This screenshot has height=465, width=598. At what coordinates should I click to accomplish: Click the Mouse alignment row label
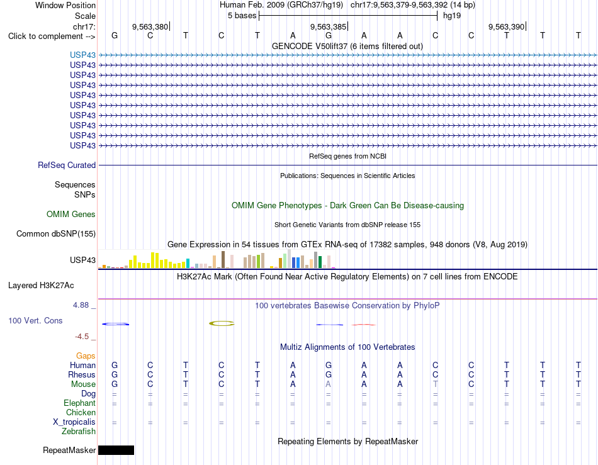83,384
